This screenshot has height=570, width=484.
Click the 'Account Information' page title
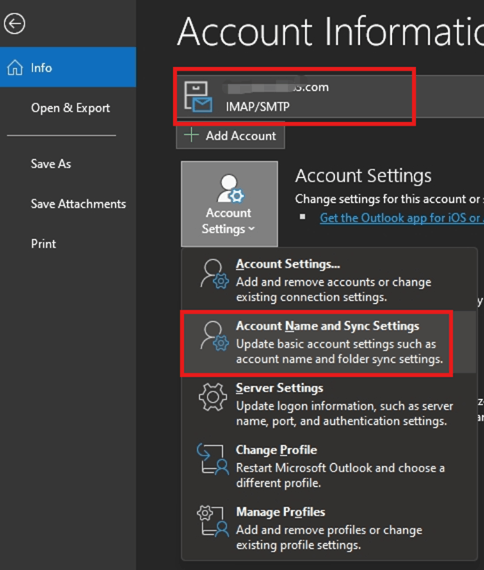pyautogui.click(x=330, y=31)
